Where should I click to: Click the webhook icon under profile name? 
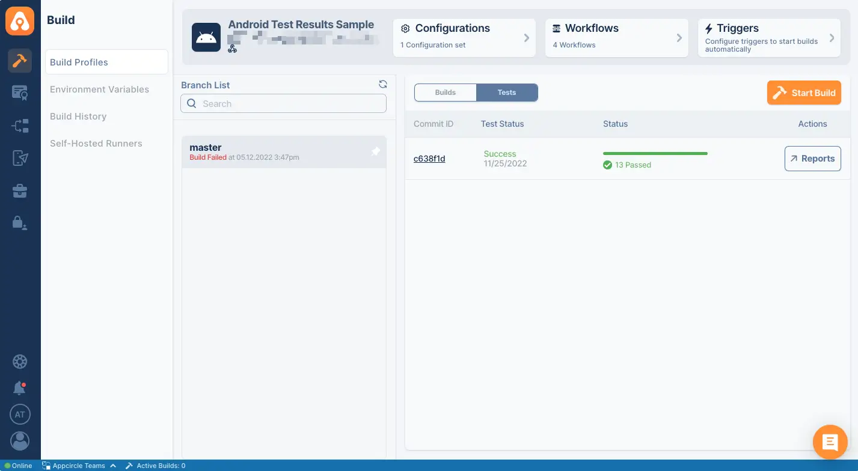[233, 49]
